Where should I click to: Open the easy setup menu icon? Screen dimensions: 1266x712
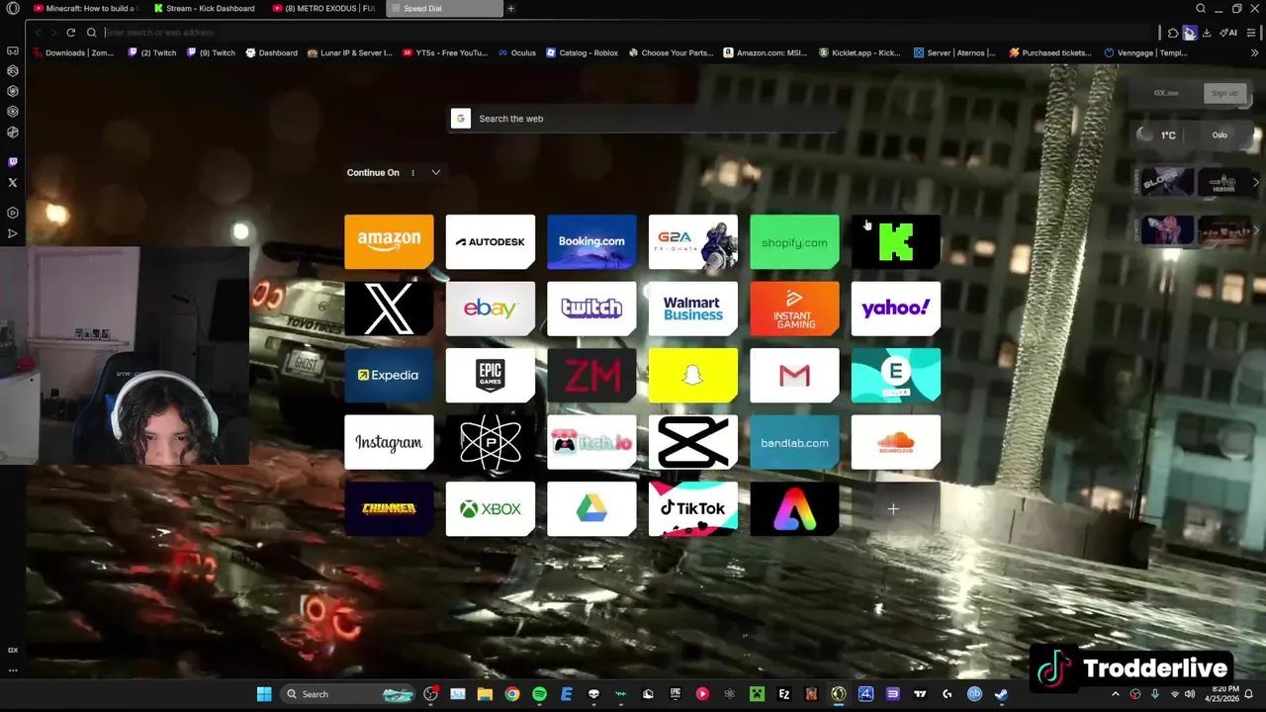point(1251,33)
